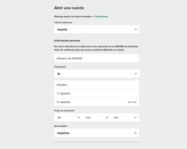
Task: Open the mes birth date dropdown
Action: [97, 117]
